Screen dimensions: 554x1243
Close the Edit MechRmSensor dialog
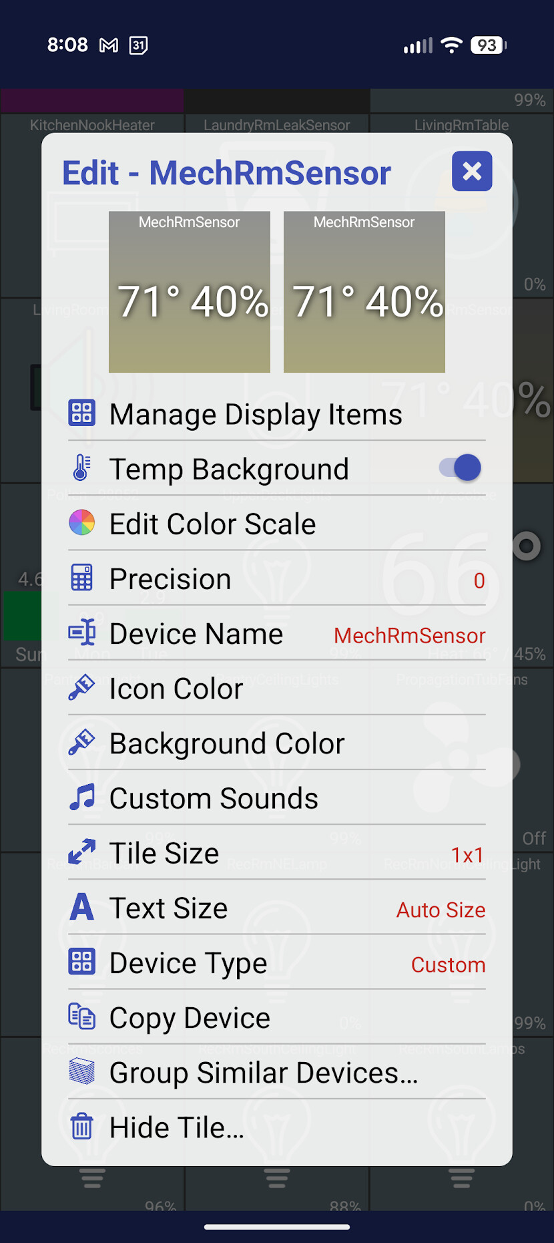click(472, 172)
